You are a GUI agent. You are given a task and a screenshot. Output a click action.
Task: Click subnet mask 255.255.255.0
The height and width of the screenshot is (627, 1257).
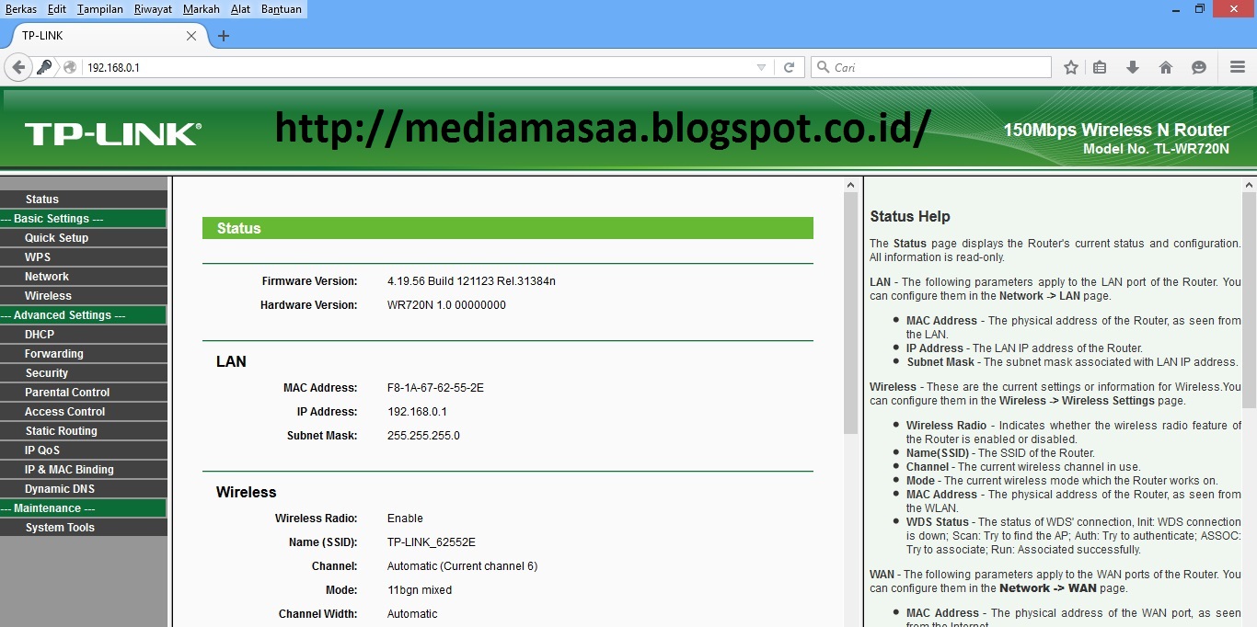coord(423,436)
